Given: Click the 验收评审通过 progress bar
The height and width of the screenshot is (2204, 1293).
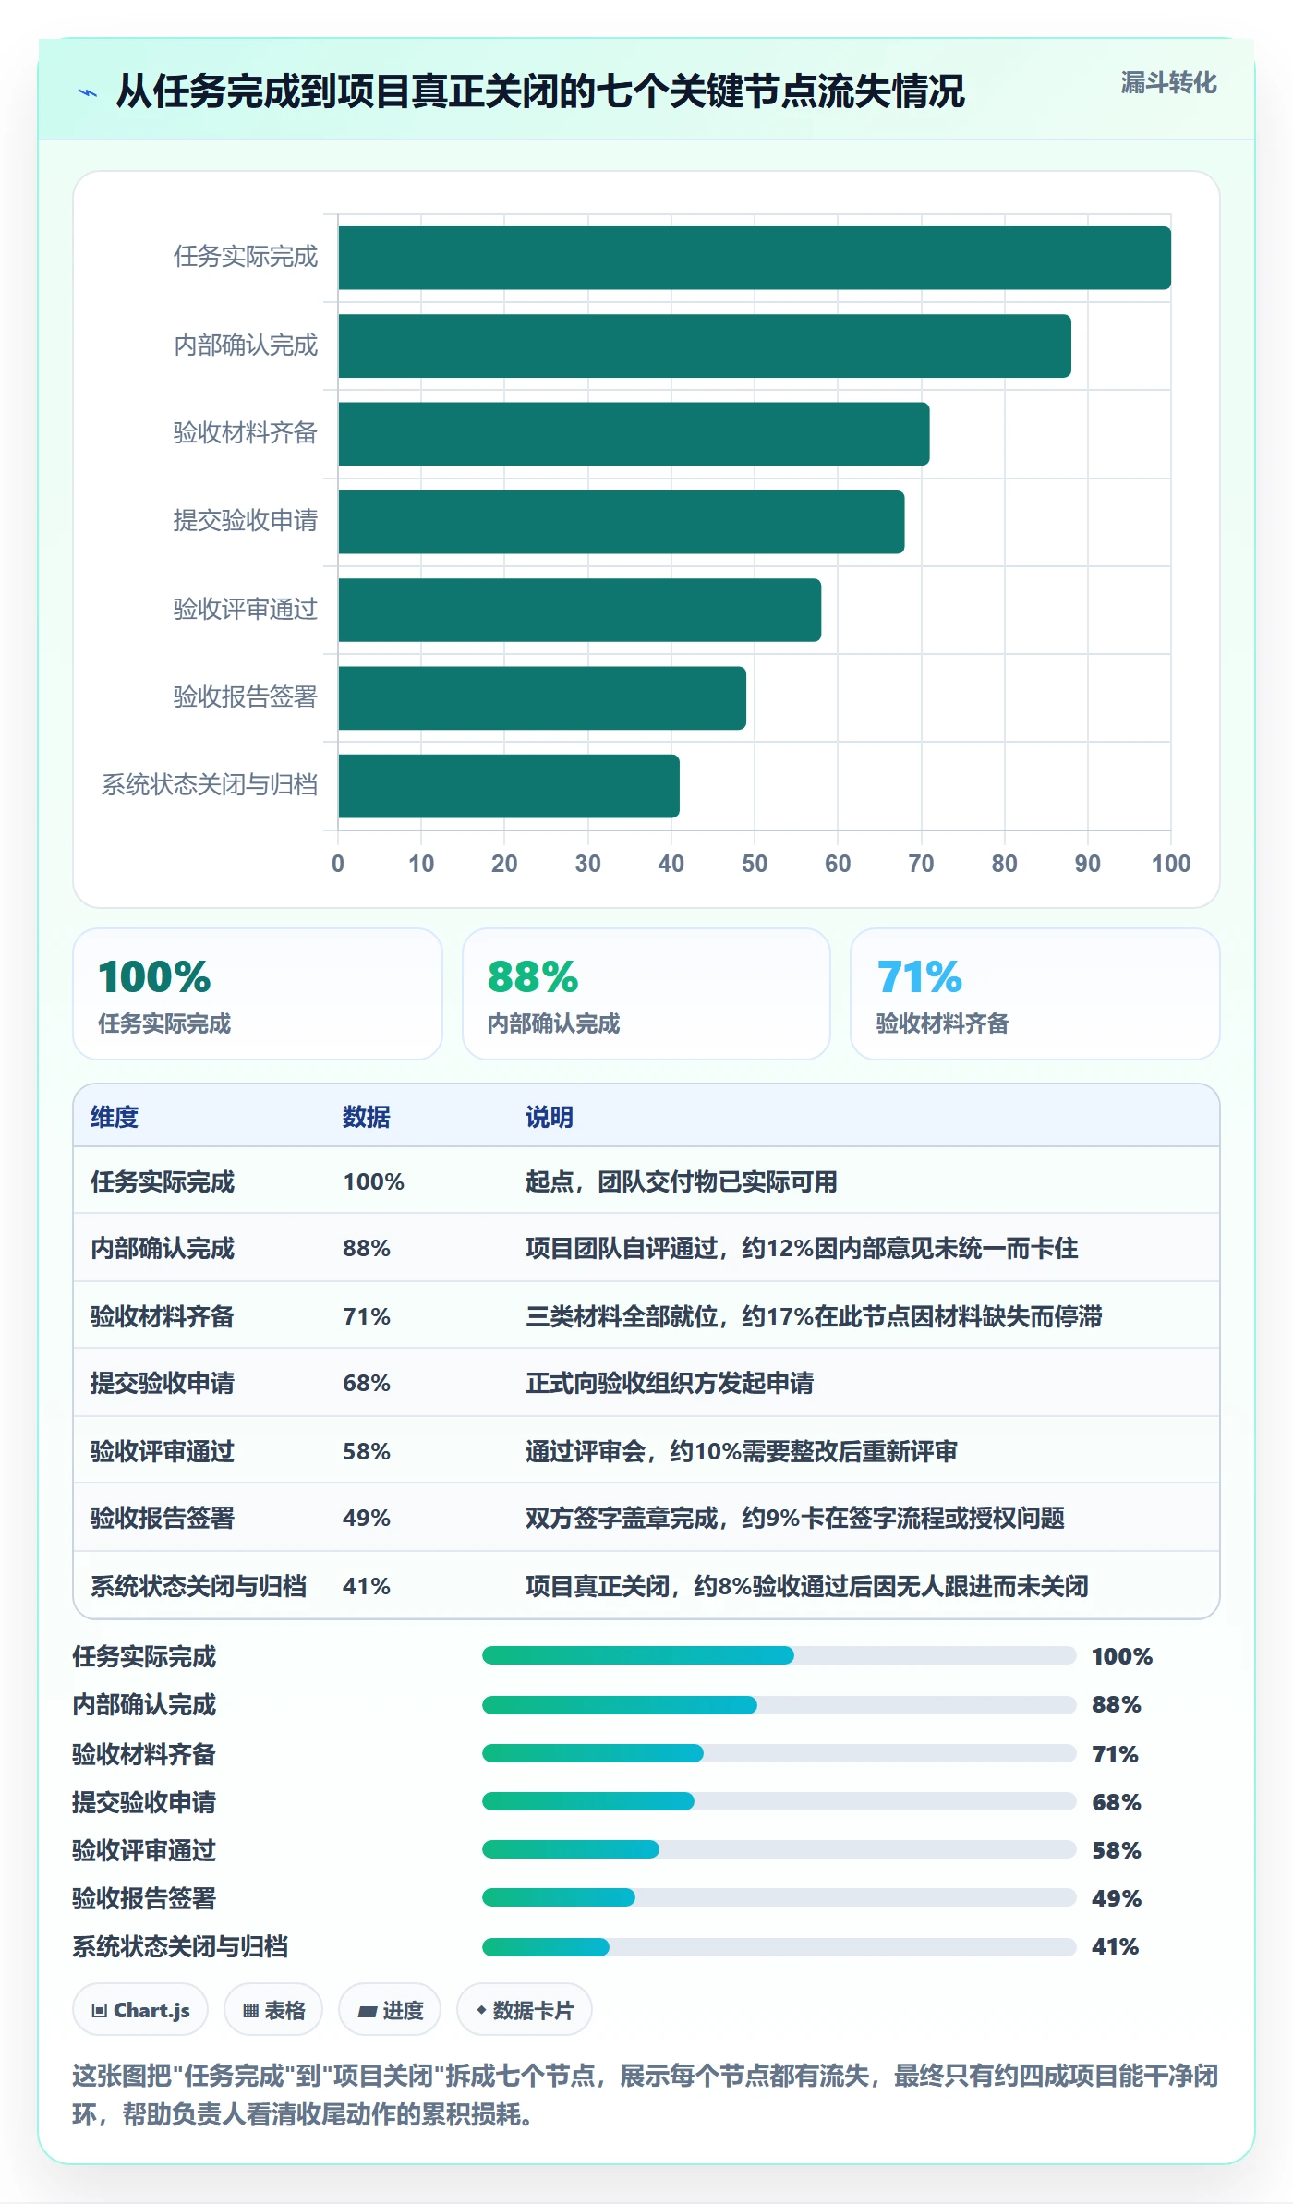Looking at the screenshot, I should [779, 1849].
